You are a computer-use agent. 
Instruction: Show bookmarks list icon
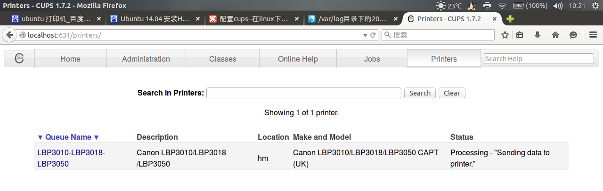pos(520,35)
